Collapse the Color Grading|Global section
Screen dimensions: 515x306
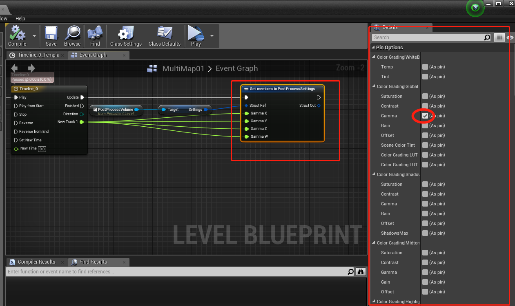click(373, 86)
